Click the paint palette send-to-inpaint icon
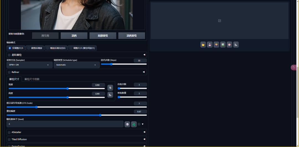This screenshot has width=299, height=147. point(230,45)
